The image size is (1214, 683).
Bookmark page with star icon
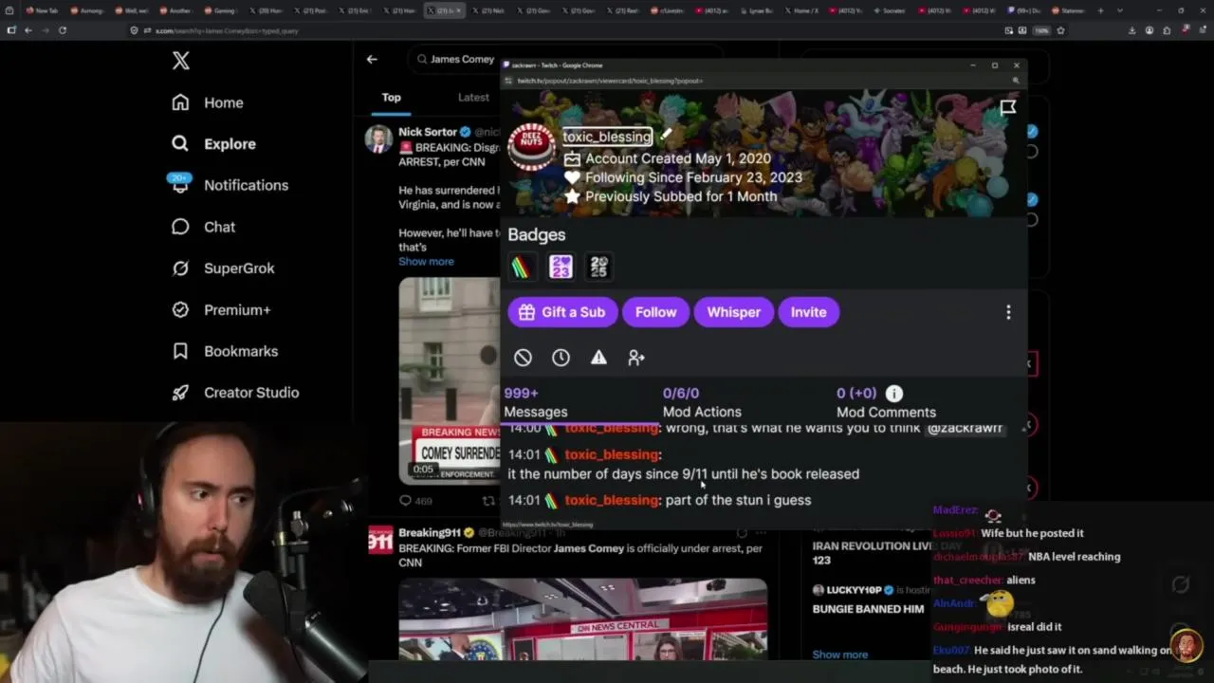point(1060,30)
